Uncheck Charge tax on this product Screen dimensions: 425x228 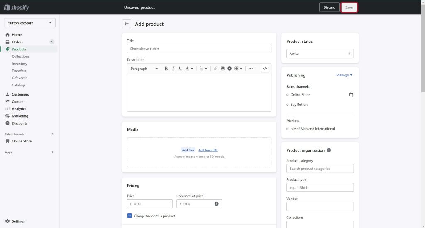(129, 216)
